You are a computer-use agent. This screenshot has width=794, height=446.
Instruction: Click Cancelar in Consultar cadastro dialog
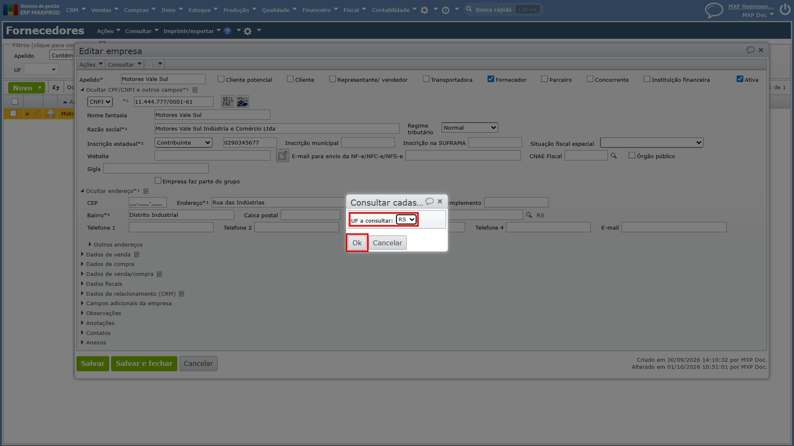click(387, 243)
